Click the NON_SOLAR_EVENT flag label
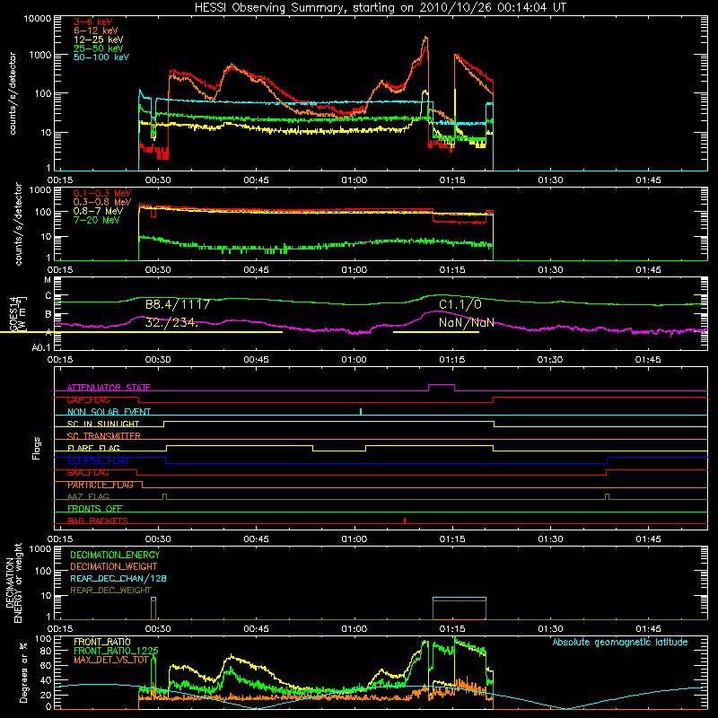718x718 pixels. tap(109, 412)
